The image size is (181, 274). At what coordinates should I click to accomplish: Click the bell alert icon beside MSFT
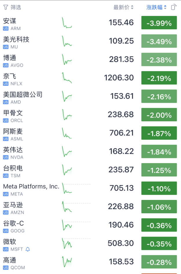tap(28, 249)
